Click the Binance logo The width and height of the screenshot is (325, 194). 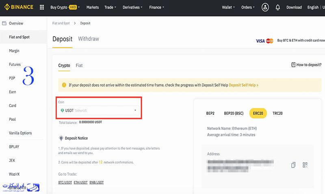[x=19, y=7]
